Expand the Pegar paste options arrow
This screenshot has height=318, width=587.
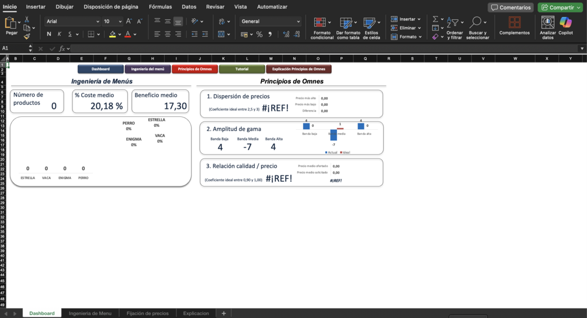pos(19,22)
